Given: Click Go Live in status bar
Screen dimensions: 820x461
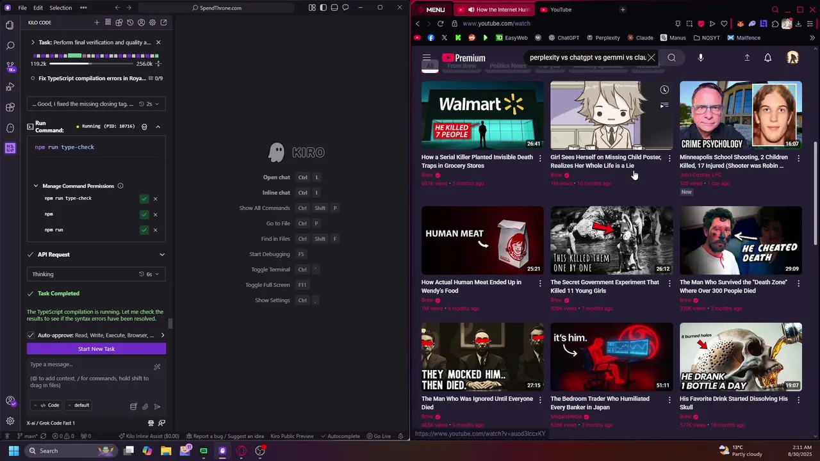Looking at the screenshot, I should click(x=378, y=436).
